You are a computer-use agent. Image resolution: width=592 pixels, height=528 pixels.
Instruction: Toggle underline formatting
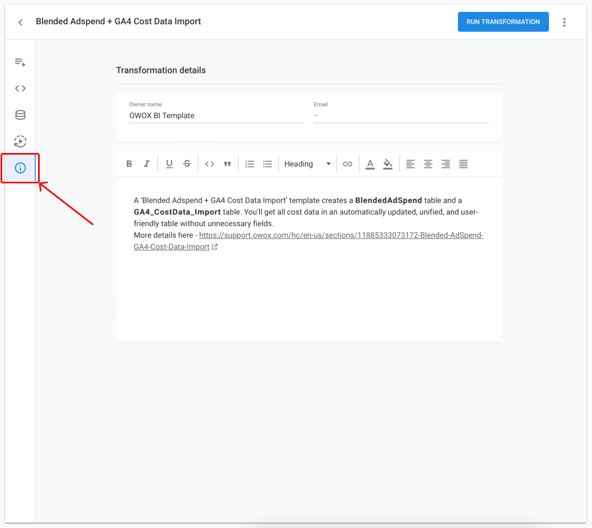[x=169, y=163]
